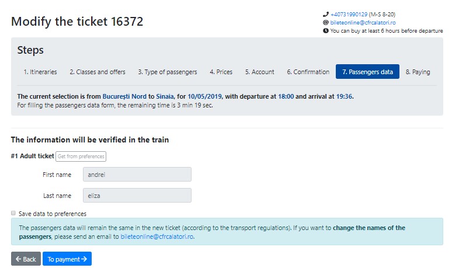The height and width of the screenshot is (268, 452).
Task: Select step 3 Type of passengers
Action: coord(168,72)
